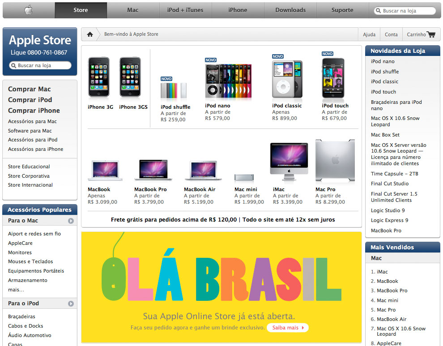
Task: Click the Olá Brasil banner
Action: click(221, 287)
